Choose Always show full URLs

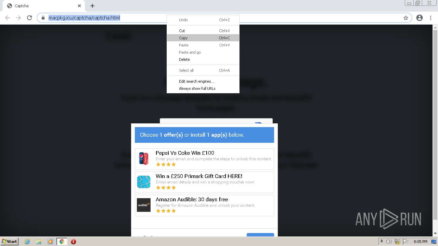click(203, 88)
